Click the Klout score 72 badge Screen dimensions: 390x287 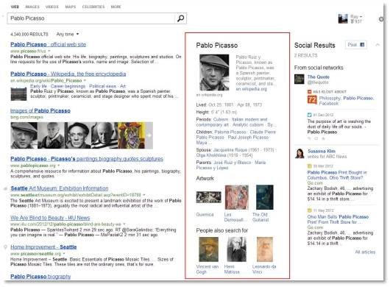312,100
